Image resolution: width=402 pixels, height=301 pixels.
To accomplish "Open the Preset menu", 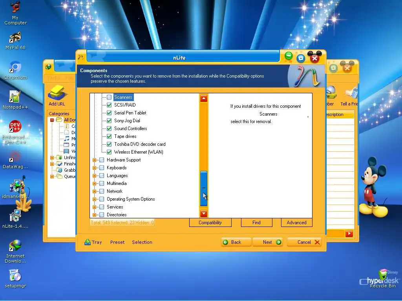I will click(117, 242).
